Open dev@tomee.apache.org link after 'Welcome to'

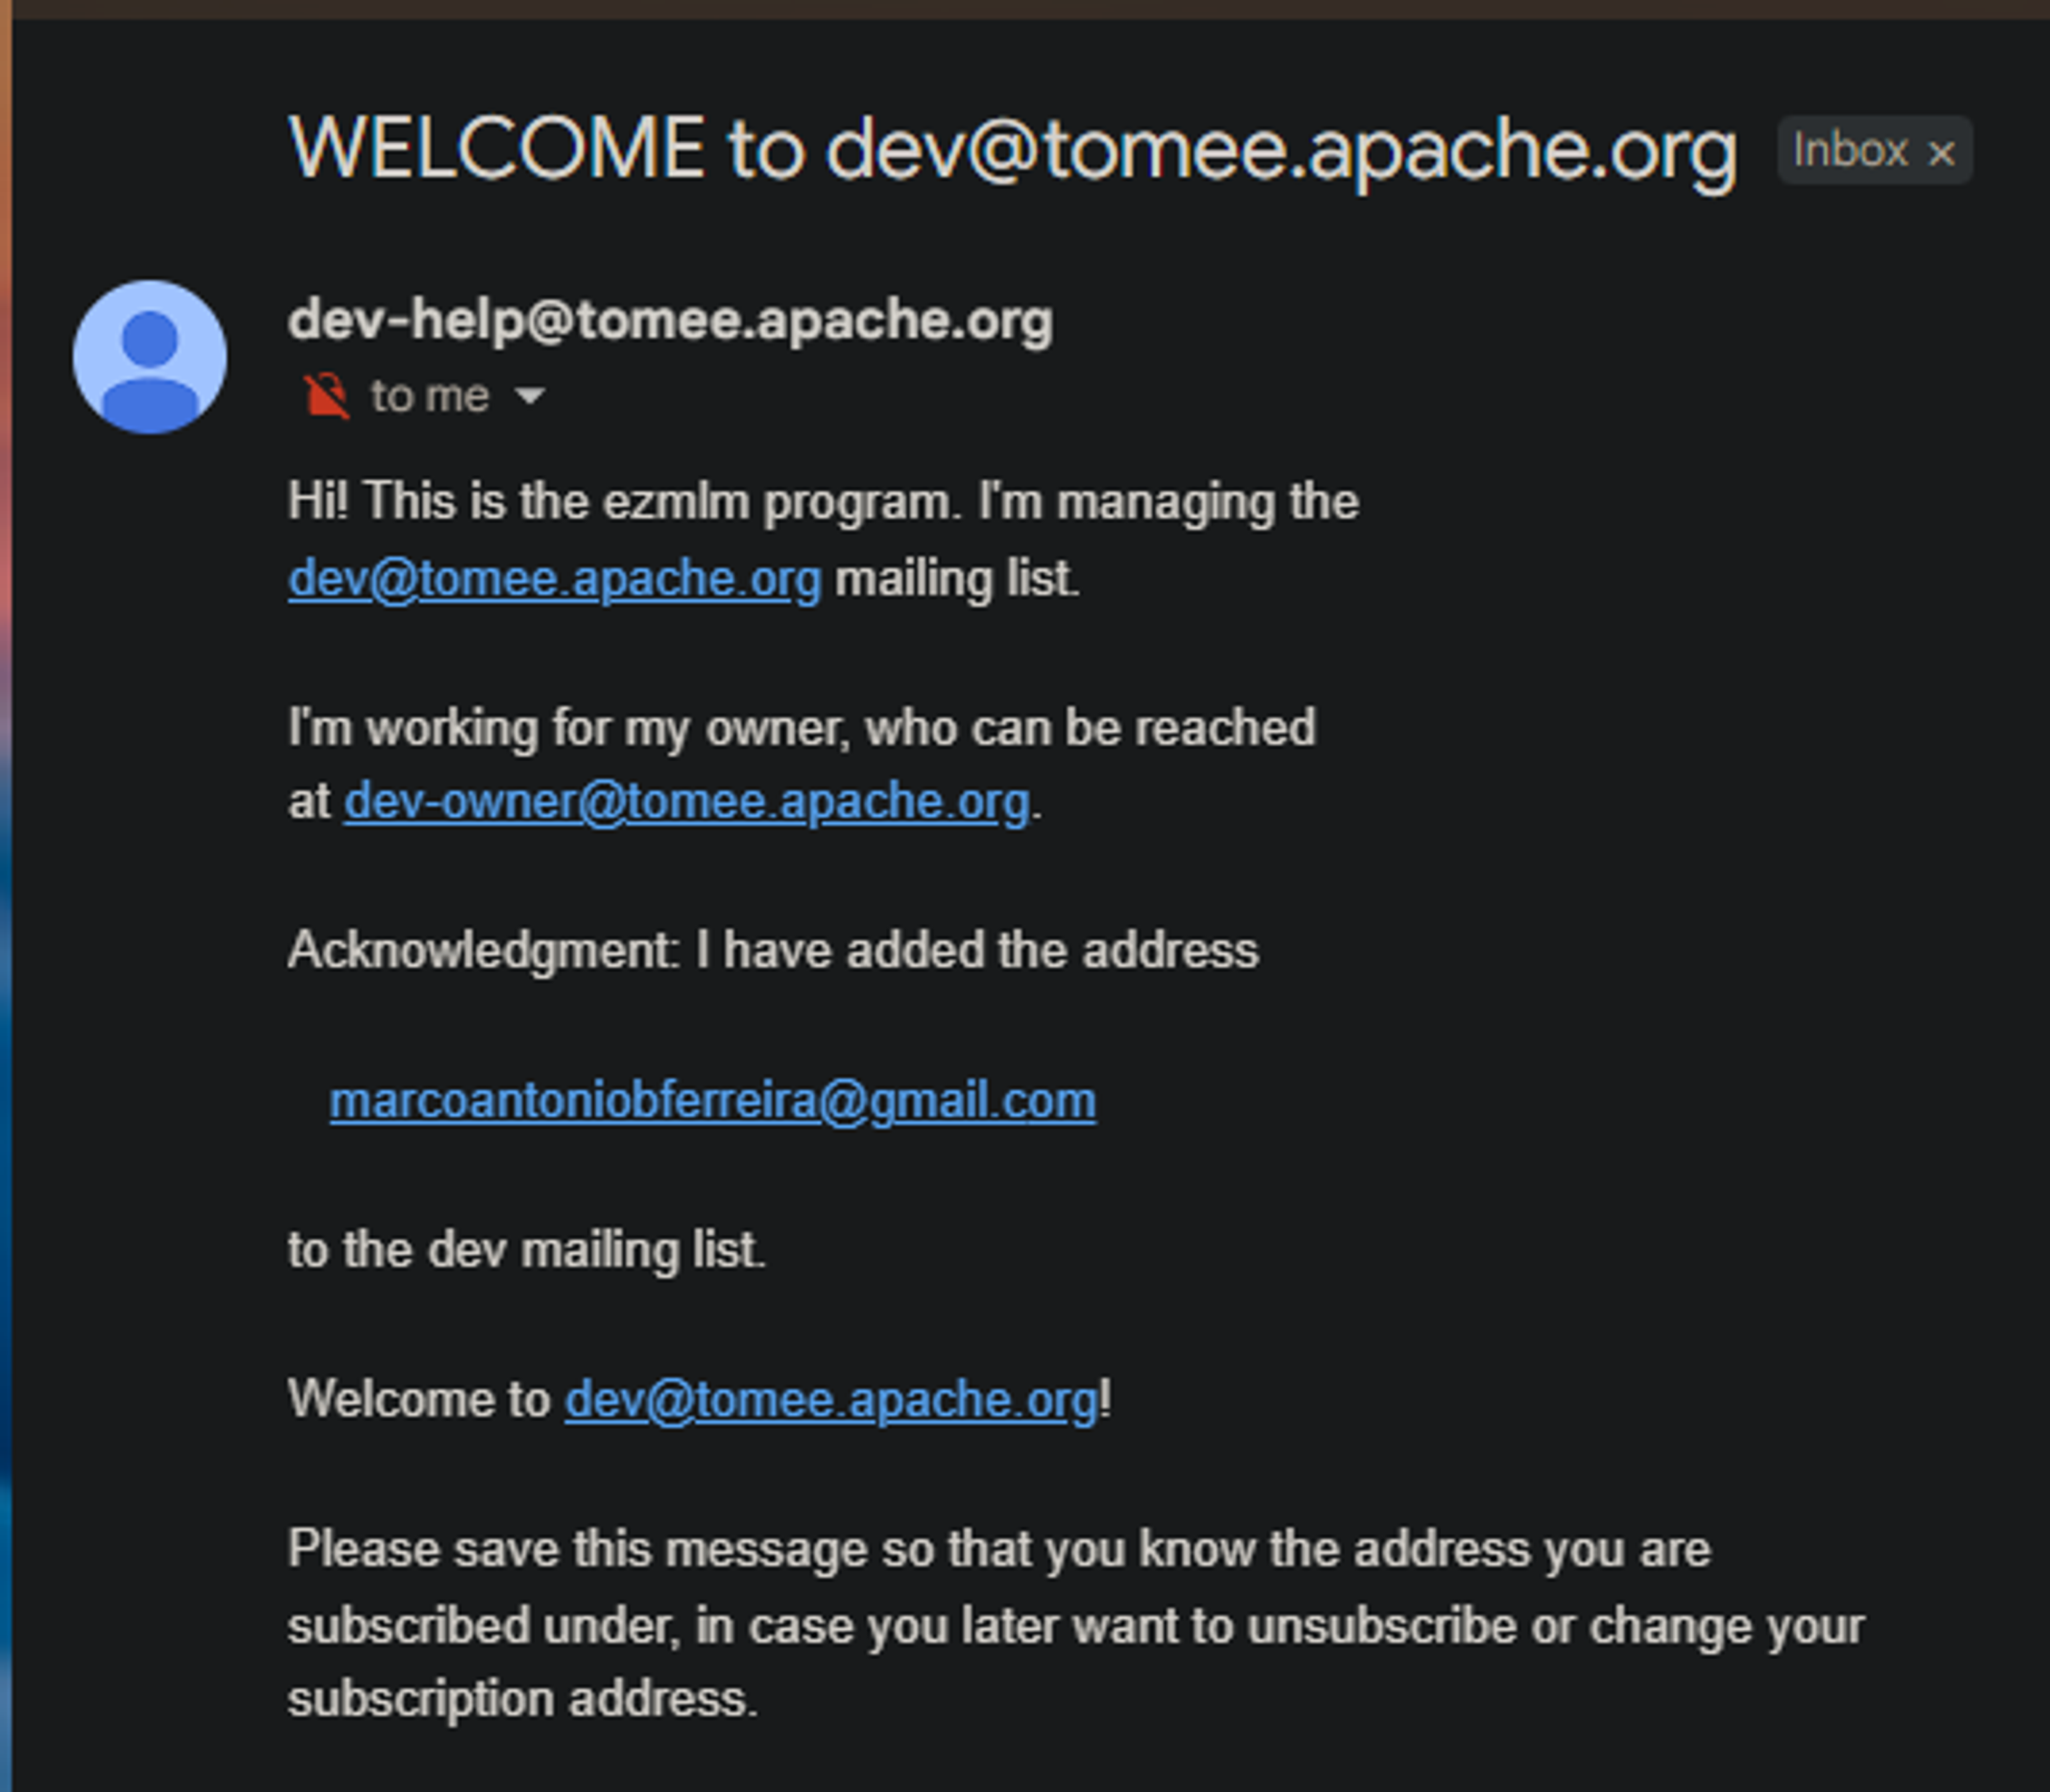point(830,1399)
